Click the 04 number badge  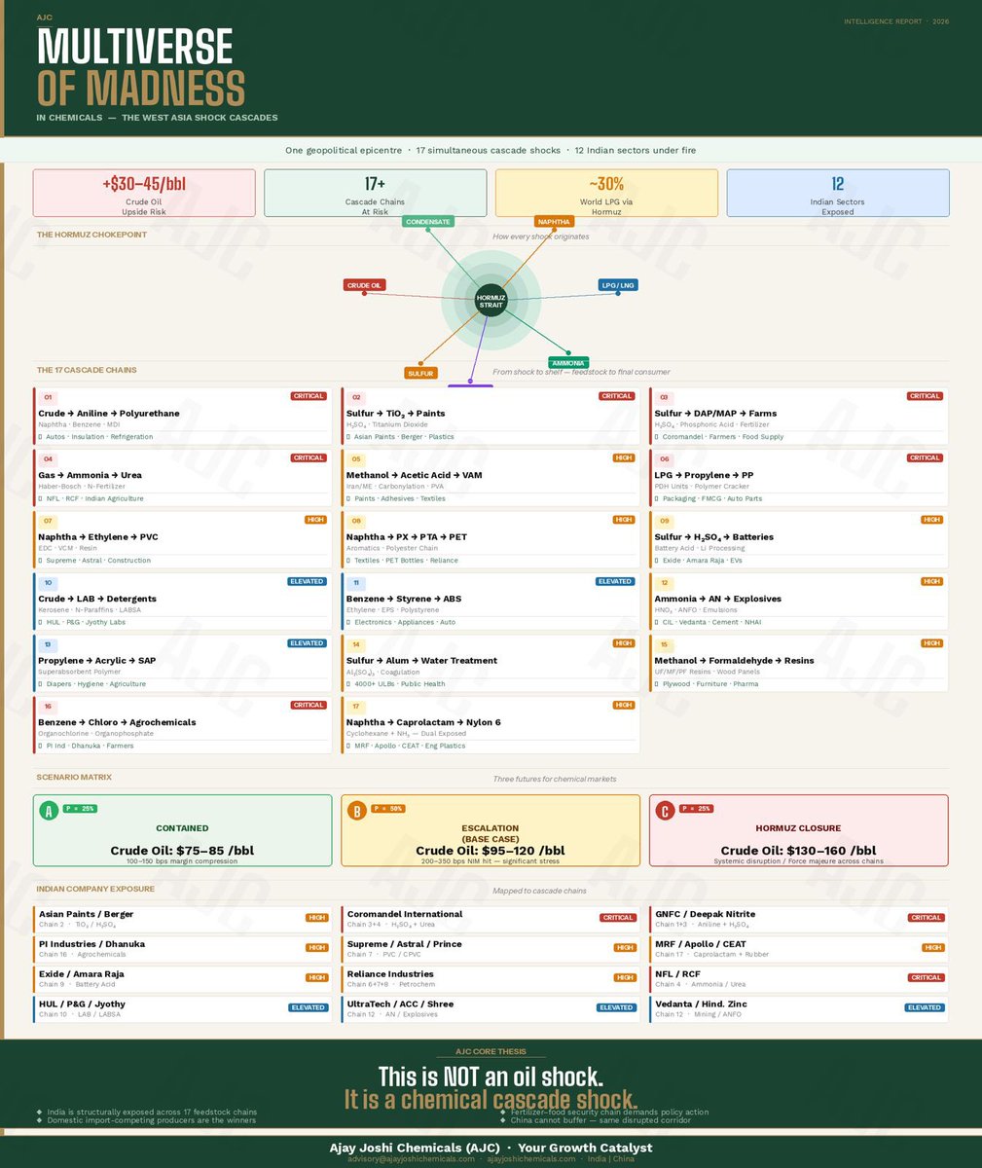coord(48,458)
